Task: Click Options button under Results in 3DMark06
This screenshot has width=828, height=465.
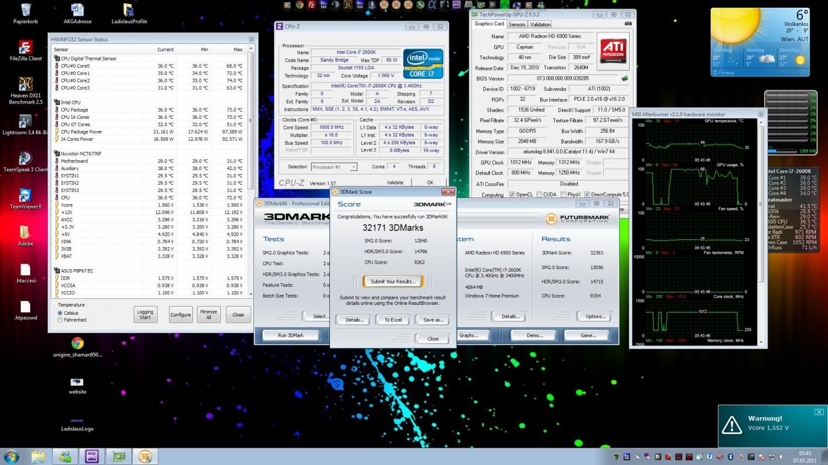Action: 596,316
